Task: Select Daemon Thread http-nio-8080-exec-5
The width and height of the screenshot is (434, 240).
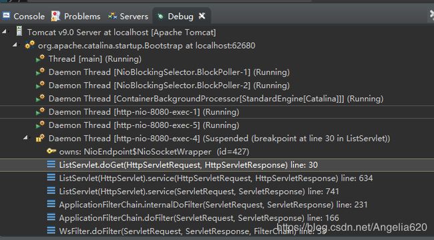Action: pyautogui.click(x=144, y=125)
